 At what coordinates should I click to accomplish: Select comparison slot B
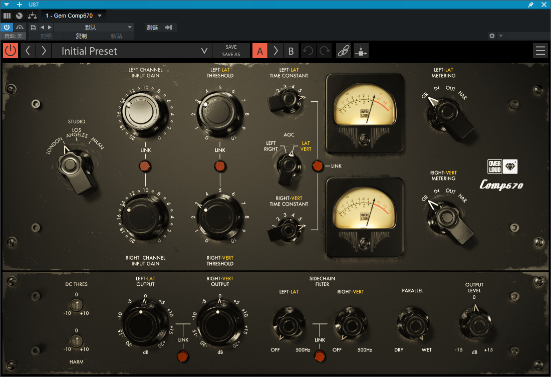pyautogui.click(x=291, y=51)
